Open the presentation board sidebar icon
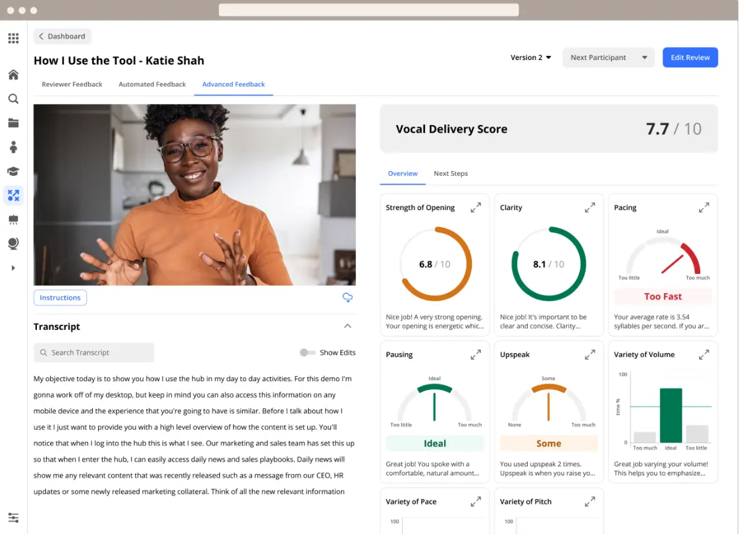Viewport: 739px width, 534px height. pos(13,219)
